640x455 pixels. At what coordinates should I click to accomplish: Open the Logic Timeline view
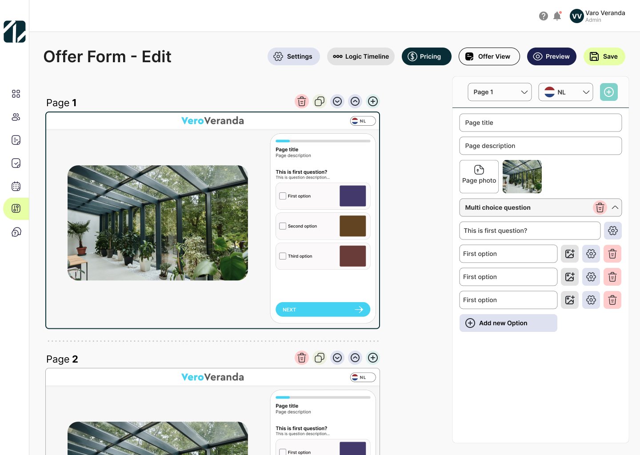coord(361,56)
